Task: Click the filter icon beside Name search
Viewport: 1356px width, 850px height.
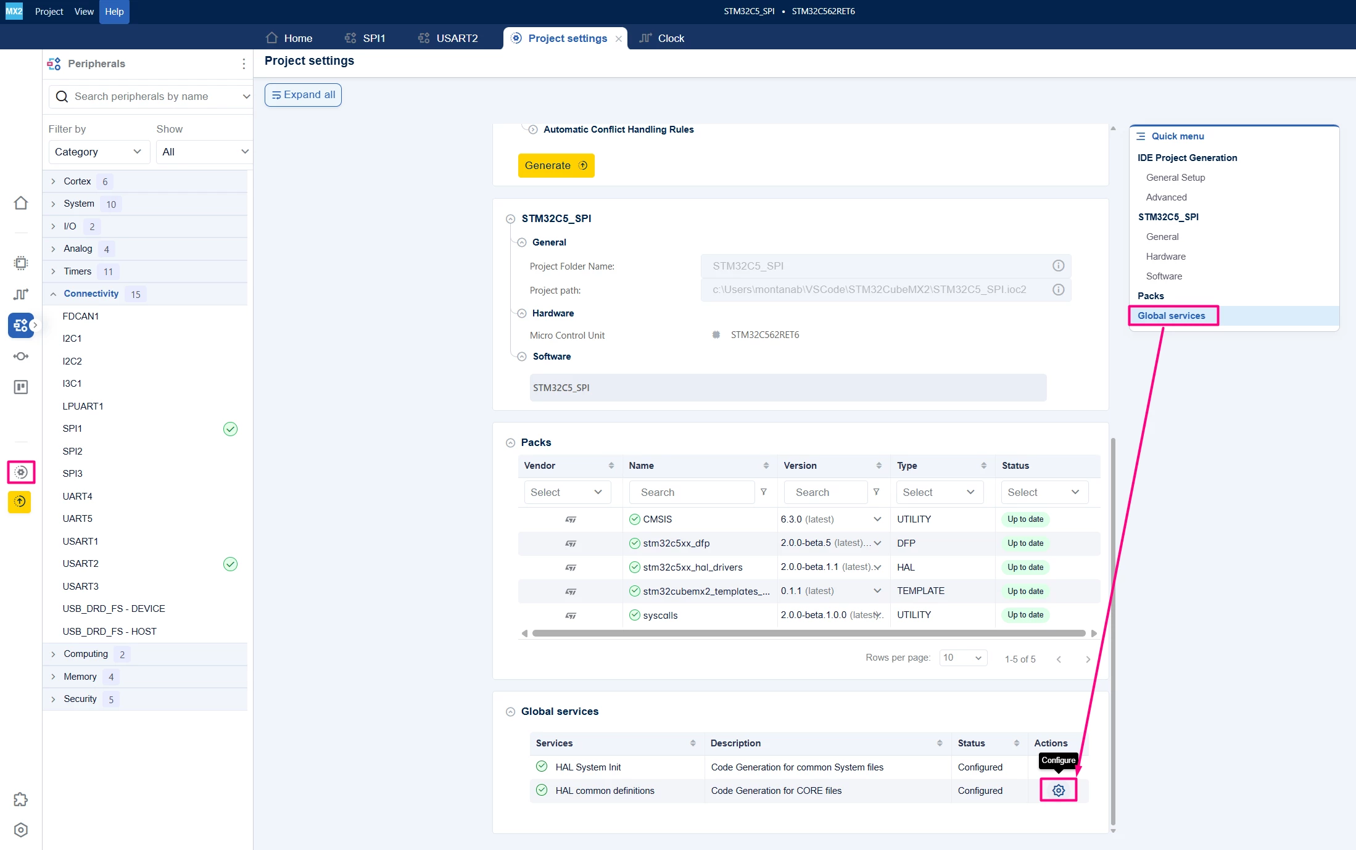Action: tap(764, 492)
